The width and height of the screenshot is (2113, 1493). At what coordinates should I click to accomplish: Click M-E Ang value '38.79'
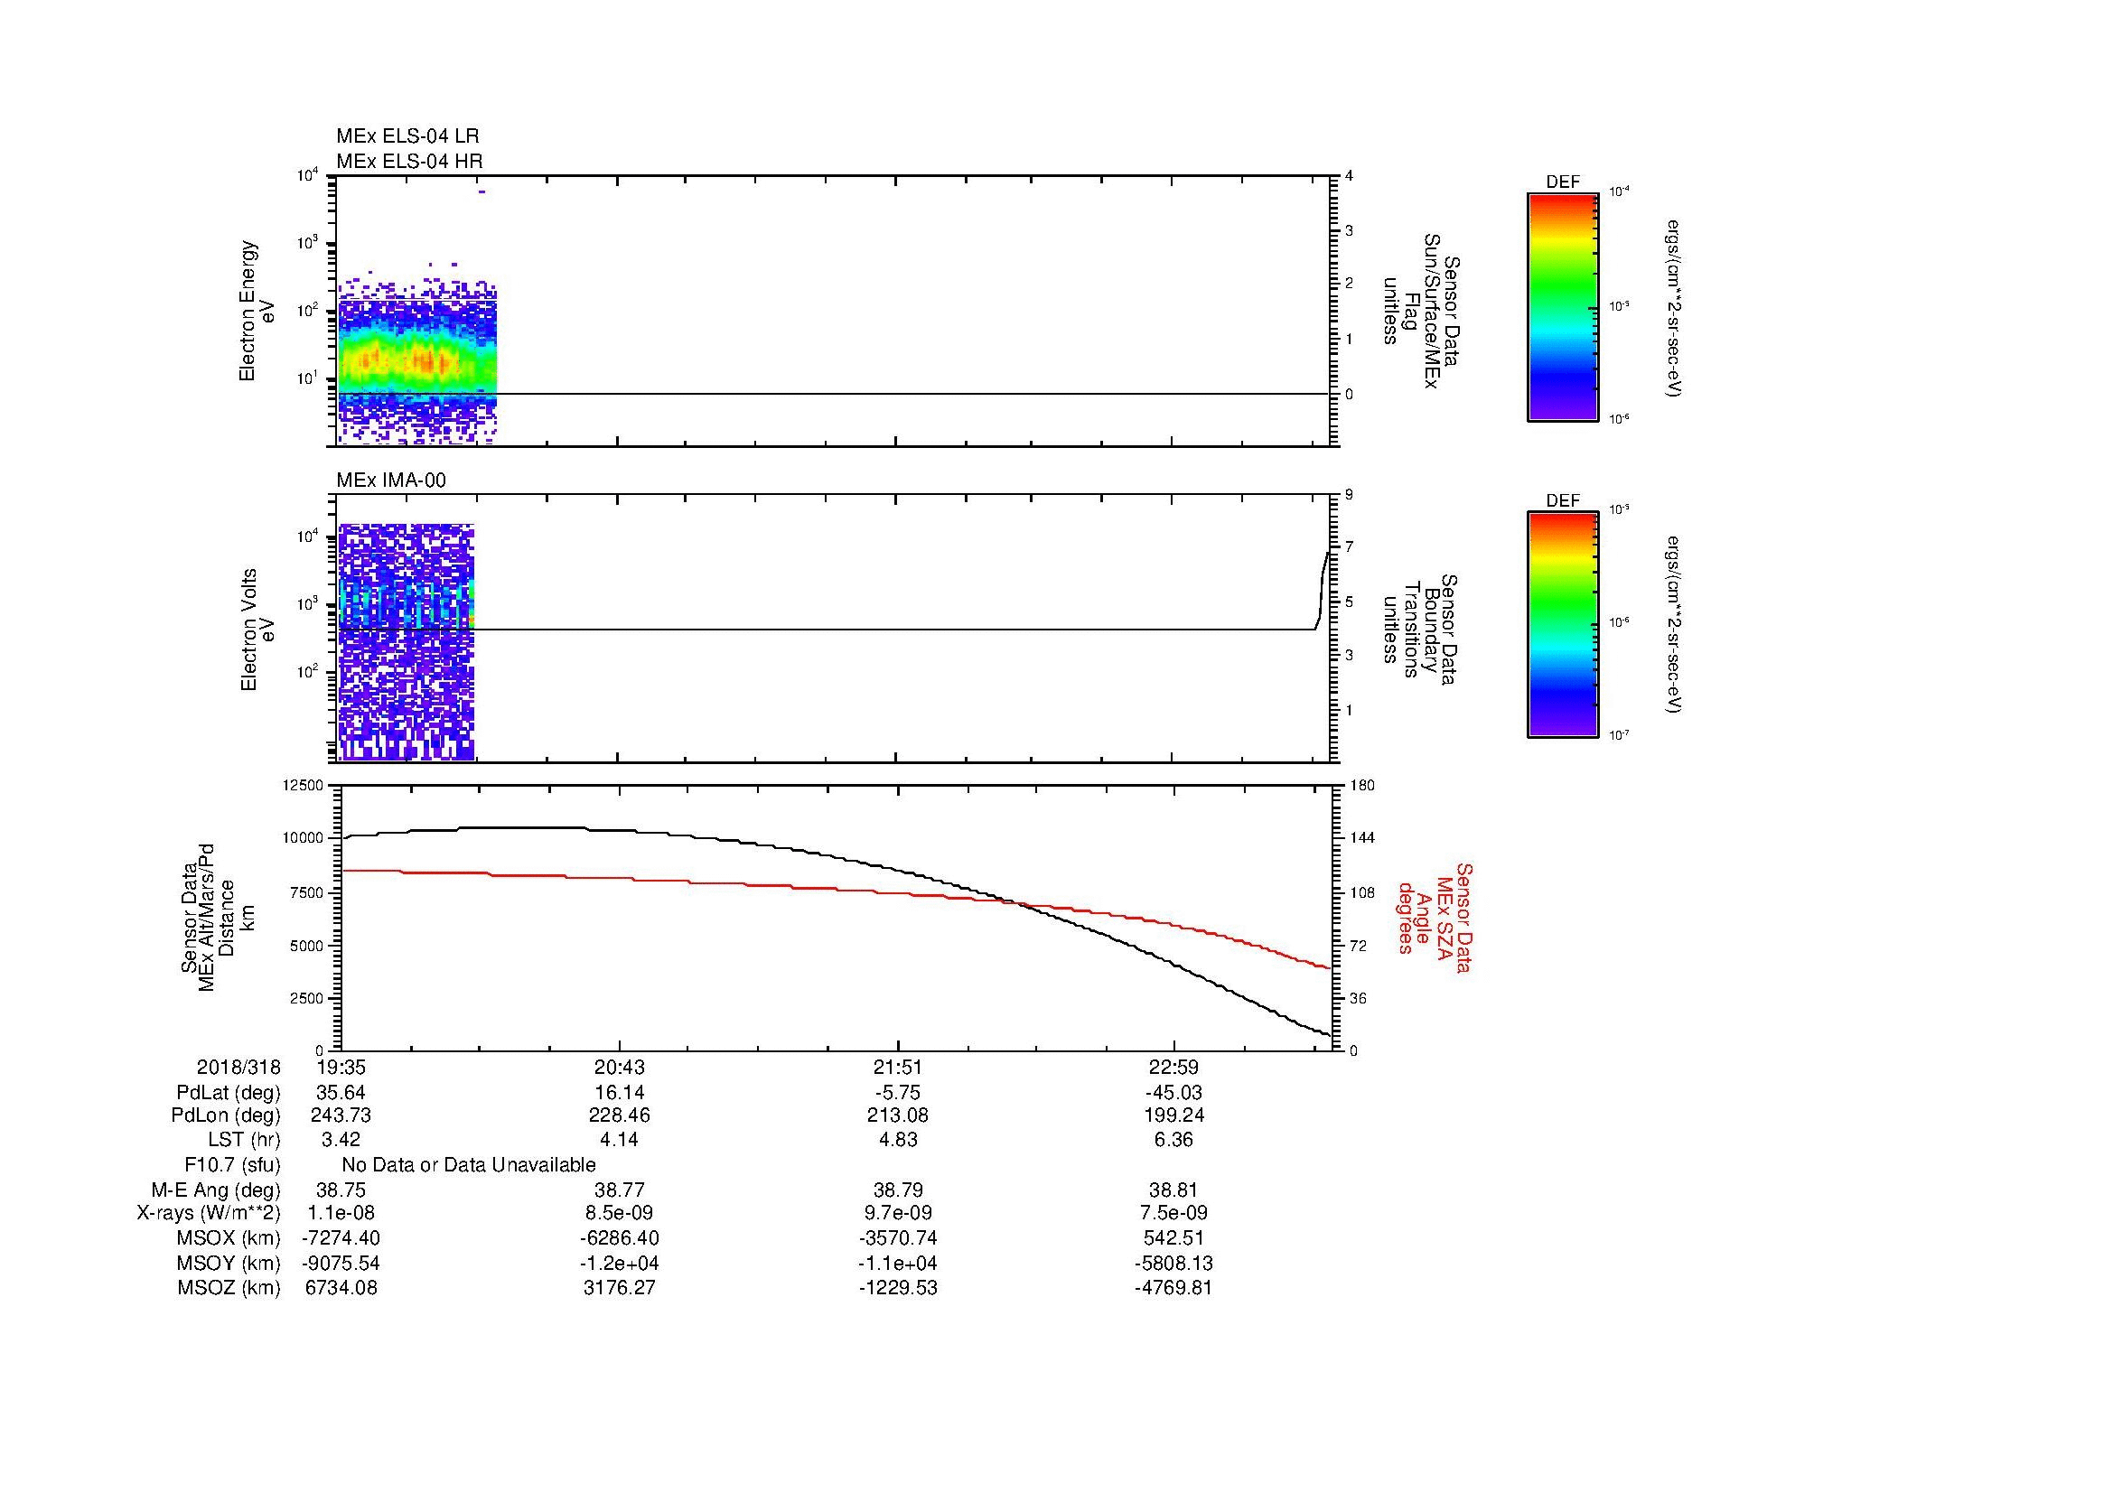tap(897, 1190)
